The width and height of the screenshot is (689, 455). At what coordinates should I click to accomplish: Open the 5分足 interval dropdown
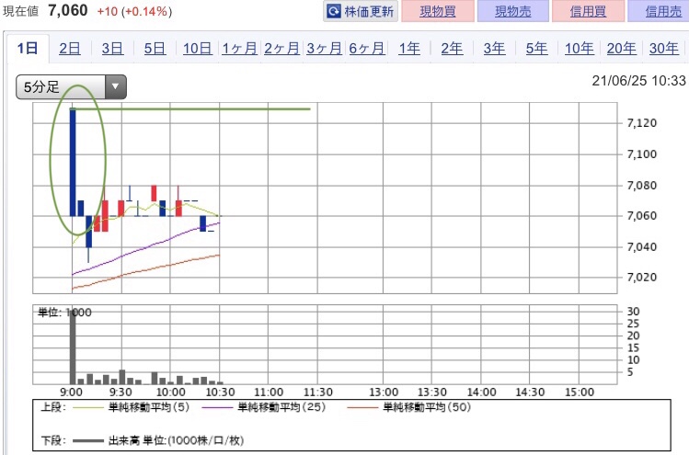(x=71, y=87)
